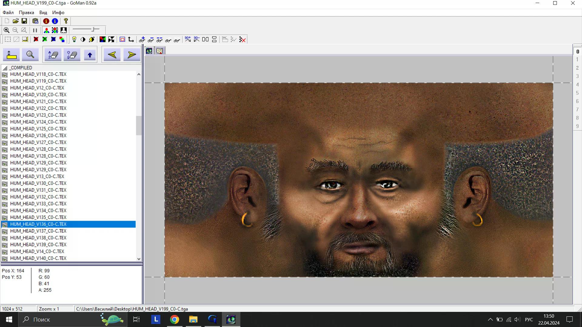Toggle the red channel cross icon
The height and width of the screenshot is (327, 582).
pos(36,39)
